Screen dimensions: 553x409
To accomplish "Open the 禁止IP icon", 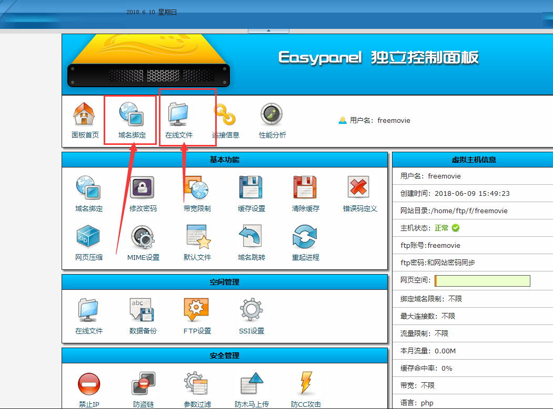I will coord(88,384).
